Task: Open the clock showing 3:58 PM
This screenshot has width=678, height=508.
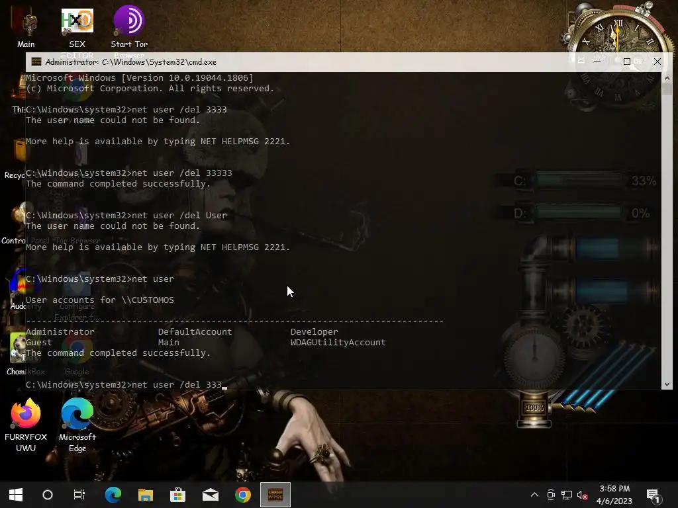Action: coord(614,495)
